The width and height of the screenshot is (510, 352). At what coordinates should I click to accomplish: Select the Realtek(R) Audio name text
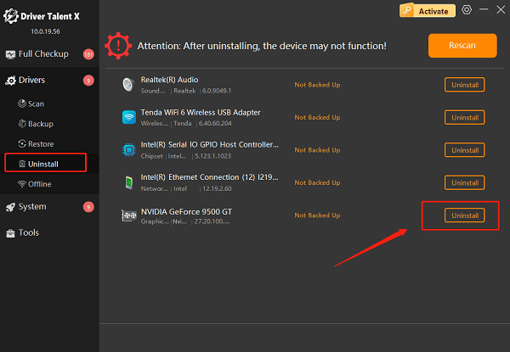169,80
